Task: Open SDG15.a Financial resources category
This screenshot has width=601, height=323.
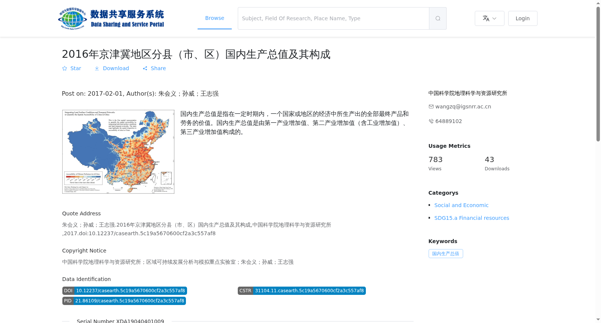Action: [472, 218]
